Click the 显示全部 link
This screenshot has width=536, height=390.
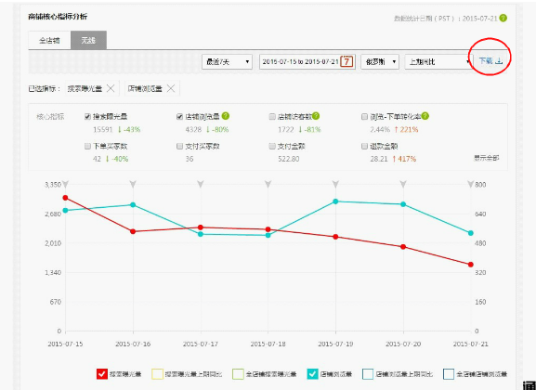486,158
